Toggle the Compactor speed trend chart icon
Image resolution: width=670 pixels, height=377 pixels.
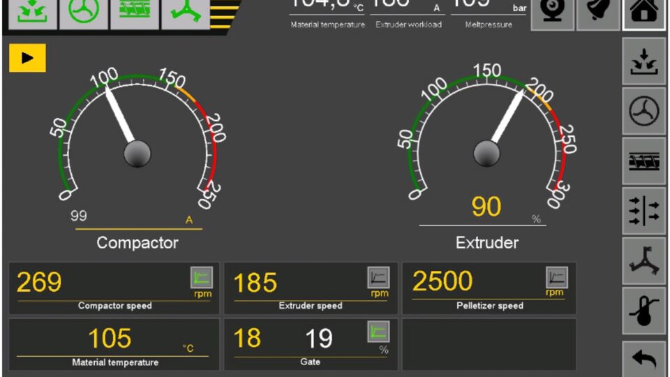201,278
